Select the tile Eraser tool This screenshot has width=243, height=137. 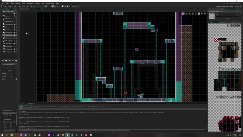(55, 6)
